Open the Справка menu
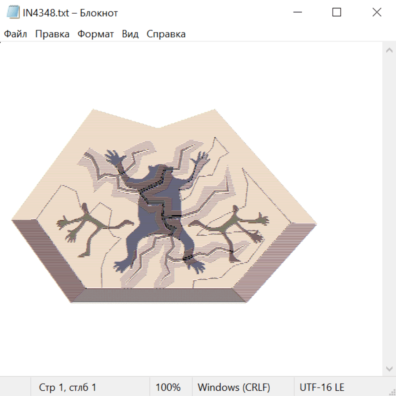Screen dimensions: 396x396 point(166,34)
